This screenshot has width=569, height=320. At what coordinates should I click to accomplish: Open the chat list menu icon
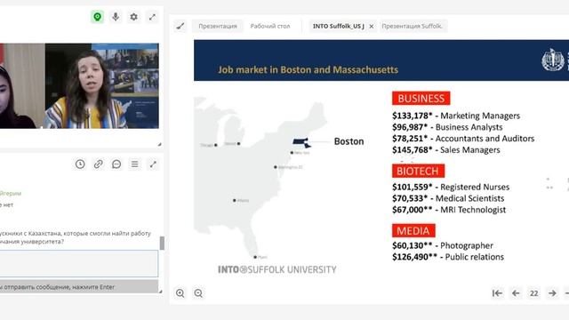134,164
